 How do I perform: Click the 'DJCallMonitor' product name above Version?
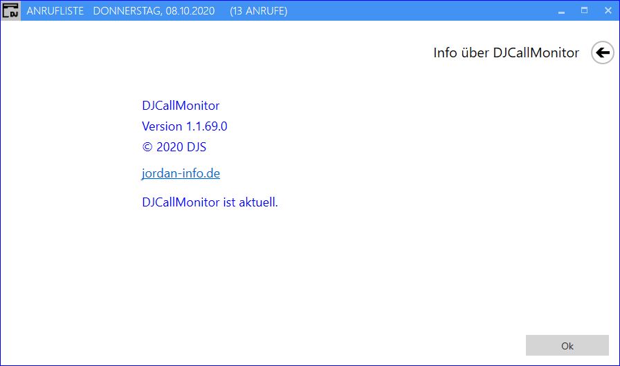point(181,106)
